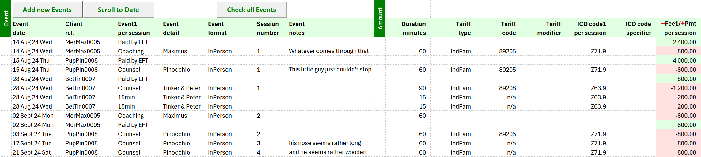The image size is (701, 157).
Task: Click the Duration minutes 90 cell
Action: click(x=422, y=88)
